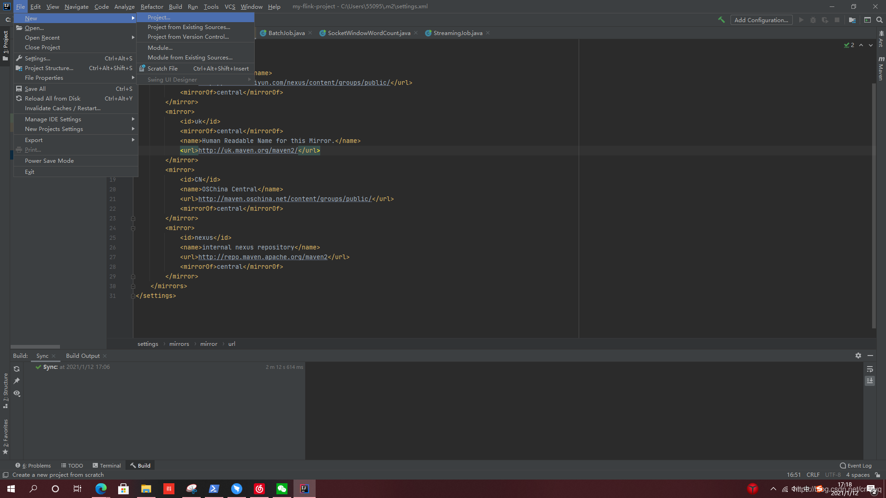Open the Favorites tool window sidebar tab
Screen dimensions: 886x498
click(x=5, y=437)
